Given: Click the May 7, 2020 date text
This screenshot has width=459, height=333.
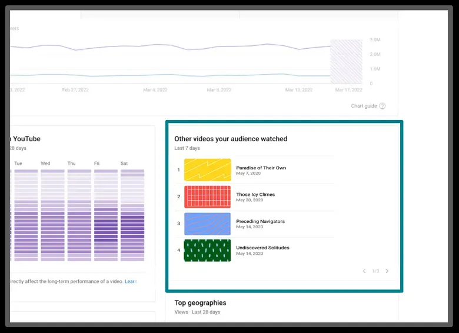Looking at the screenshot, I should (x=248, y=173).
